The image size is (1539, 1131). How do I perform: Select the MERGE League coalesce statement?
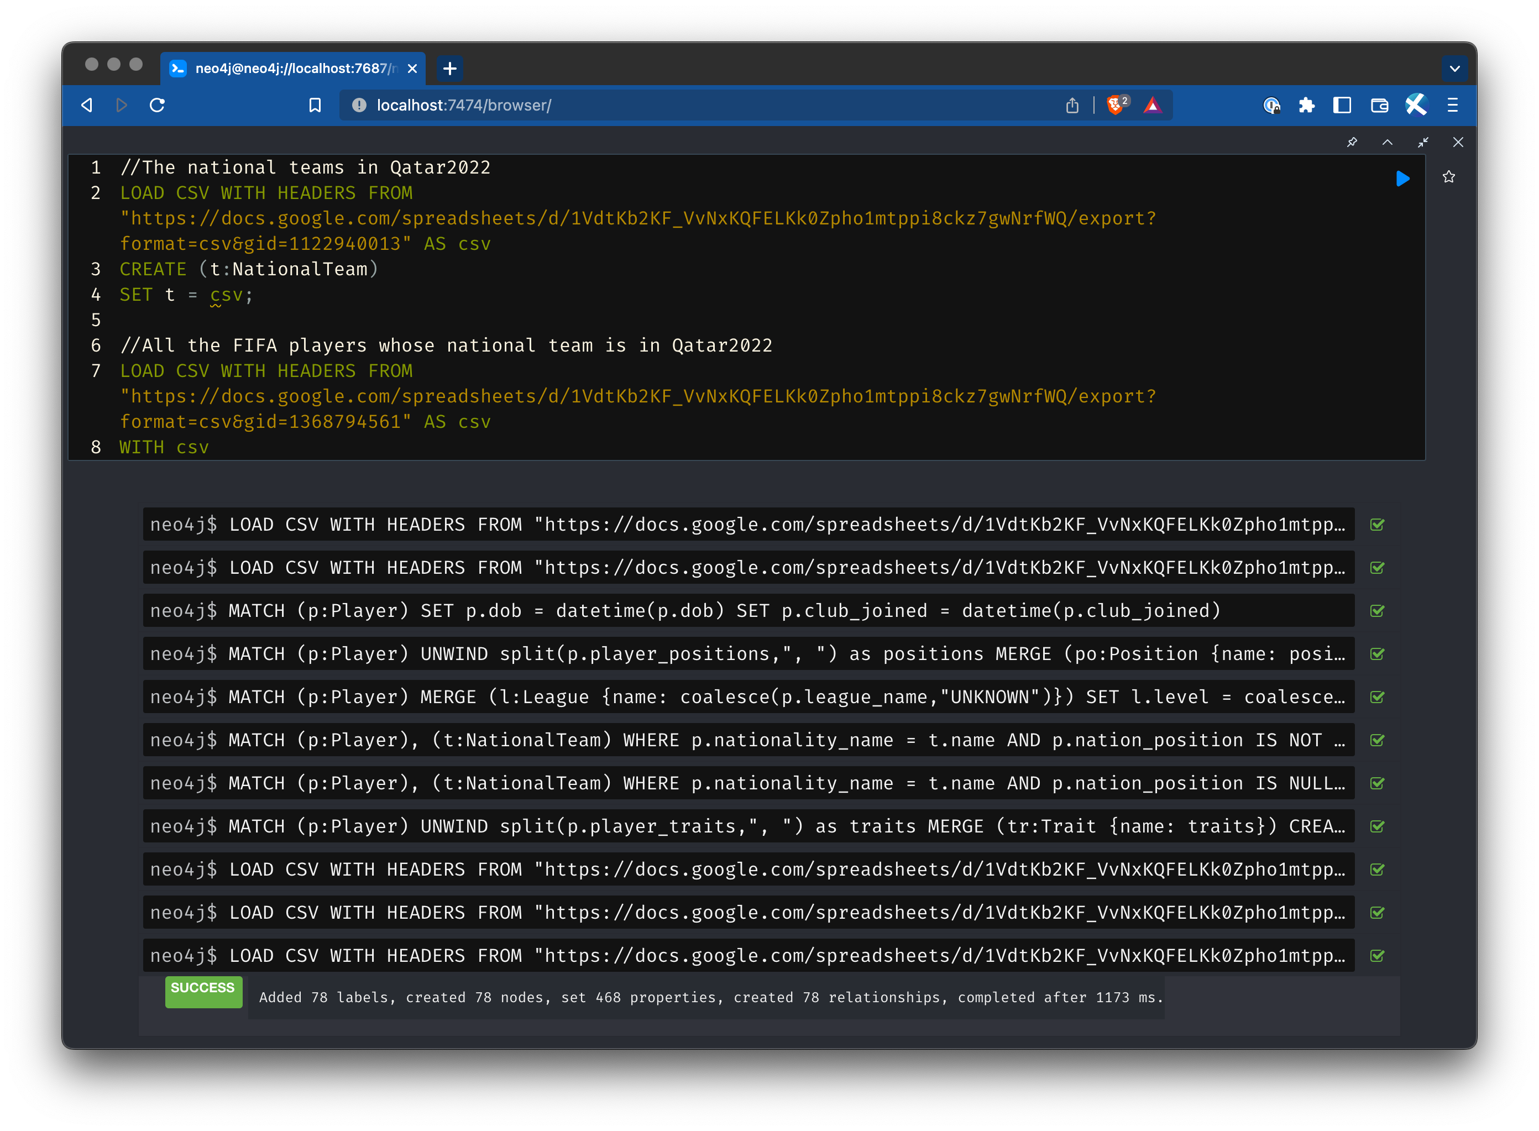tap(748, 698)
